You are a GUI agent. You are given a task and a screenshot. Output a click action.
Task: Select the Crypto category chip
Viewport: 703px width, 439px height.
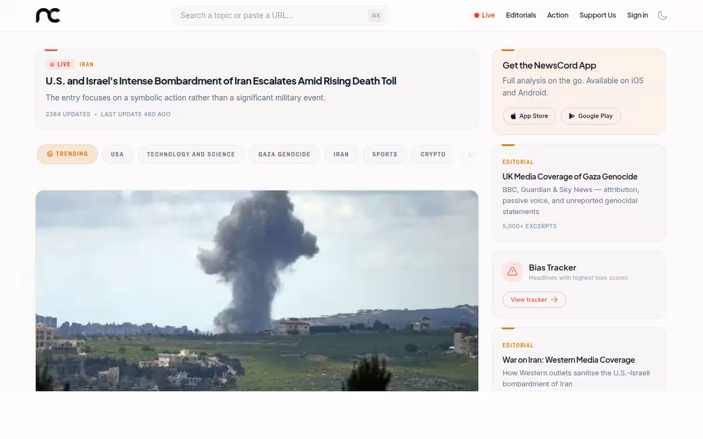click(433, 155)
